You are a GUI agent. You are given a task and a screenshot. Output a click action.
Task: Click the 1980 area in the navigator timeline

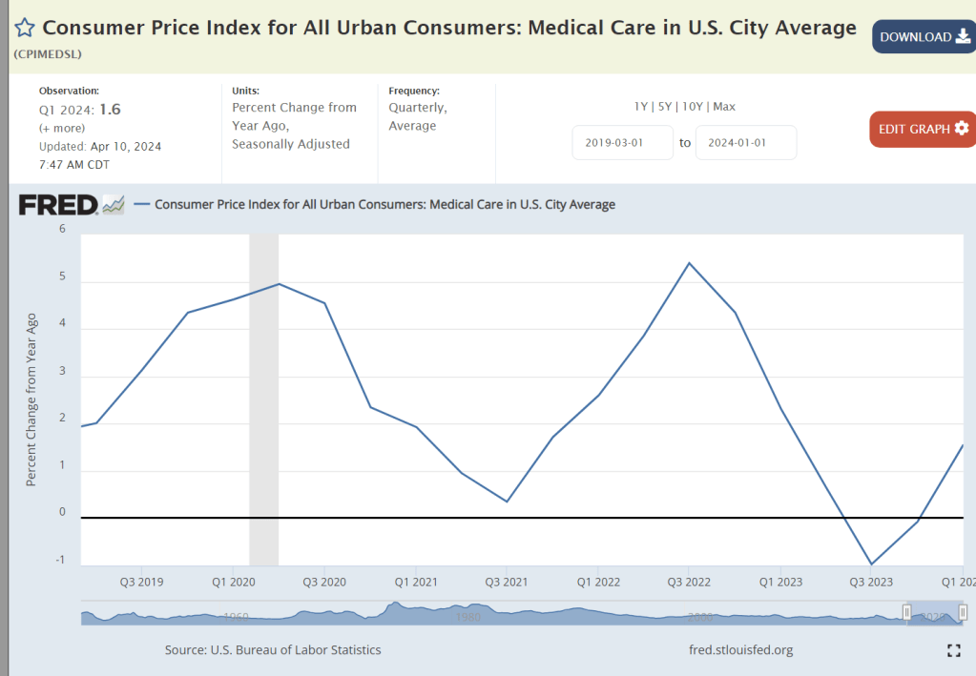(x=467, y=615)
